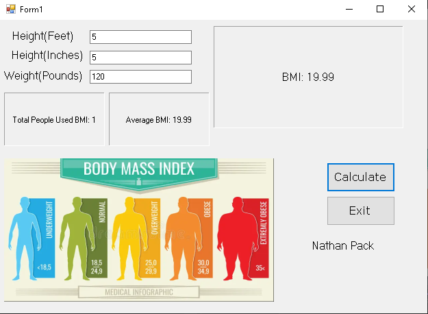Focus the Height(Feet) input field
The height and width of the screenshot is (314, 428).
pos(140,37)
